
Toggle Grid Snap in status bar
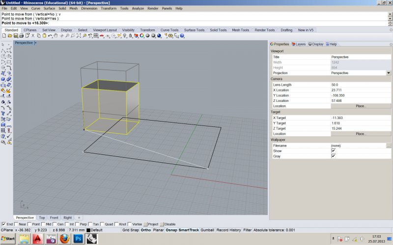[x=130, y=230]
